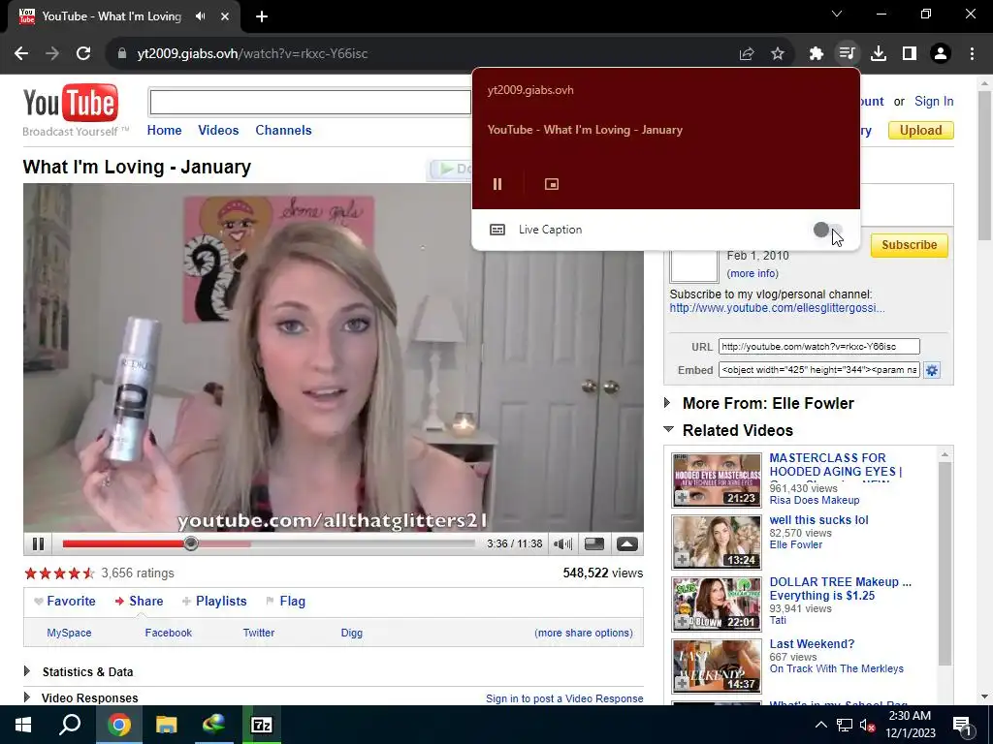This screenshot has width=993, height=744.
Task: Toggle the Live Caption switch
Action: point(828,230)
